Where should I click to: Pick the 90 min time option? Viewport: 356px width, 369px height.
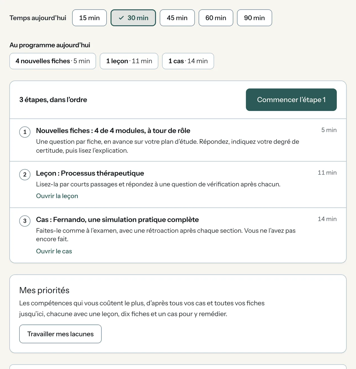click(254, 18)
